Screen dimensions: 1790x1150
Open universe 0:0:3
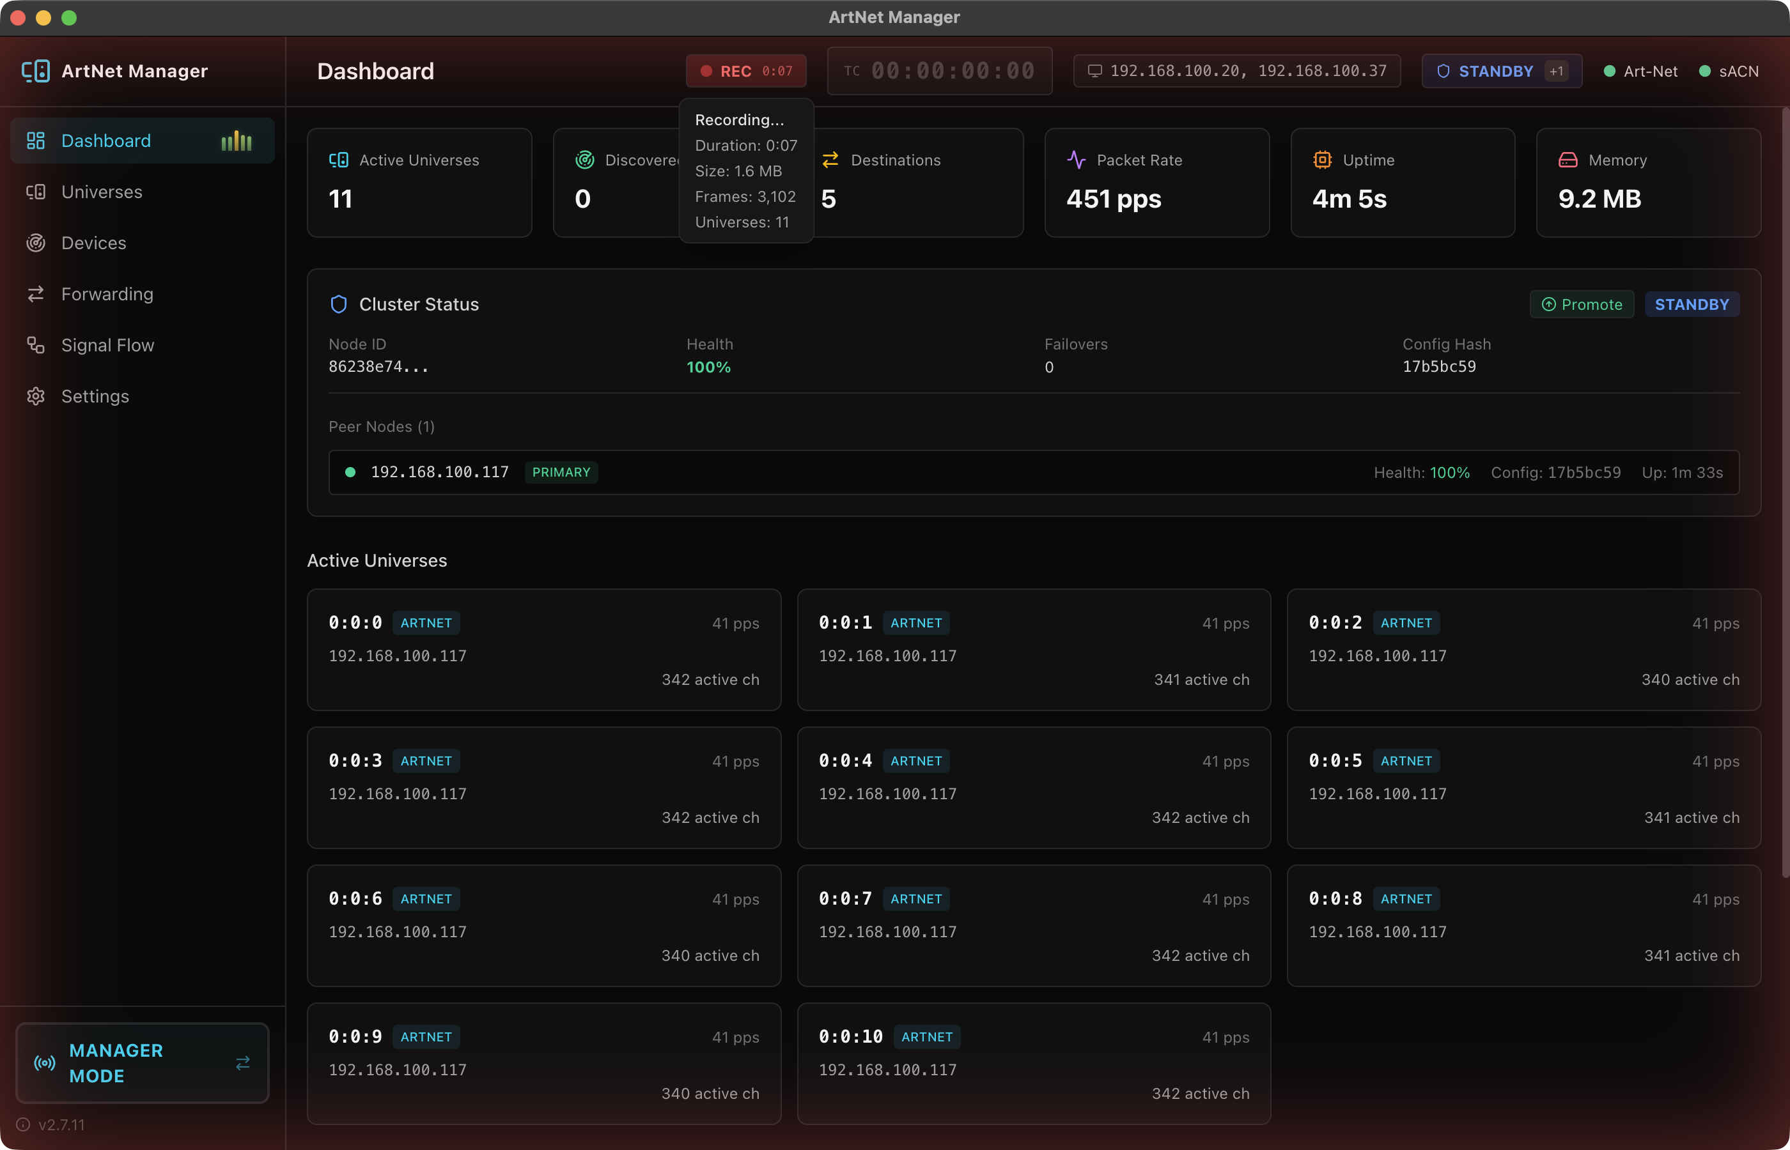(x=544, y=788)
